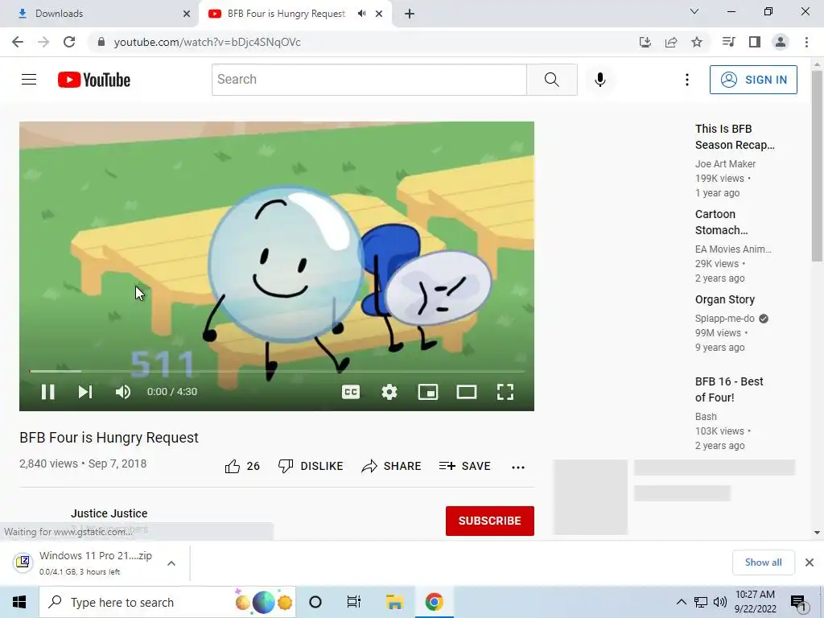The image size is (824, 618).
Task: Show all downloads
Action: [x=763, y=562]
